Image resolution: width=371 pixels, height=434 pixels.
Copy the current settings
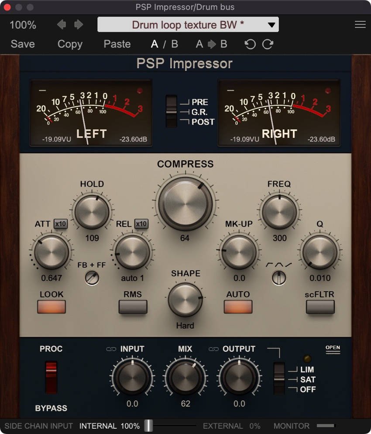(70, 44)
